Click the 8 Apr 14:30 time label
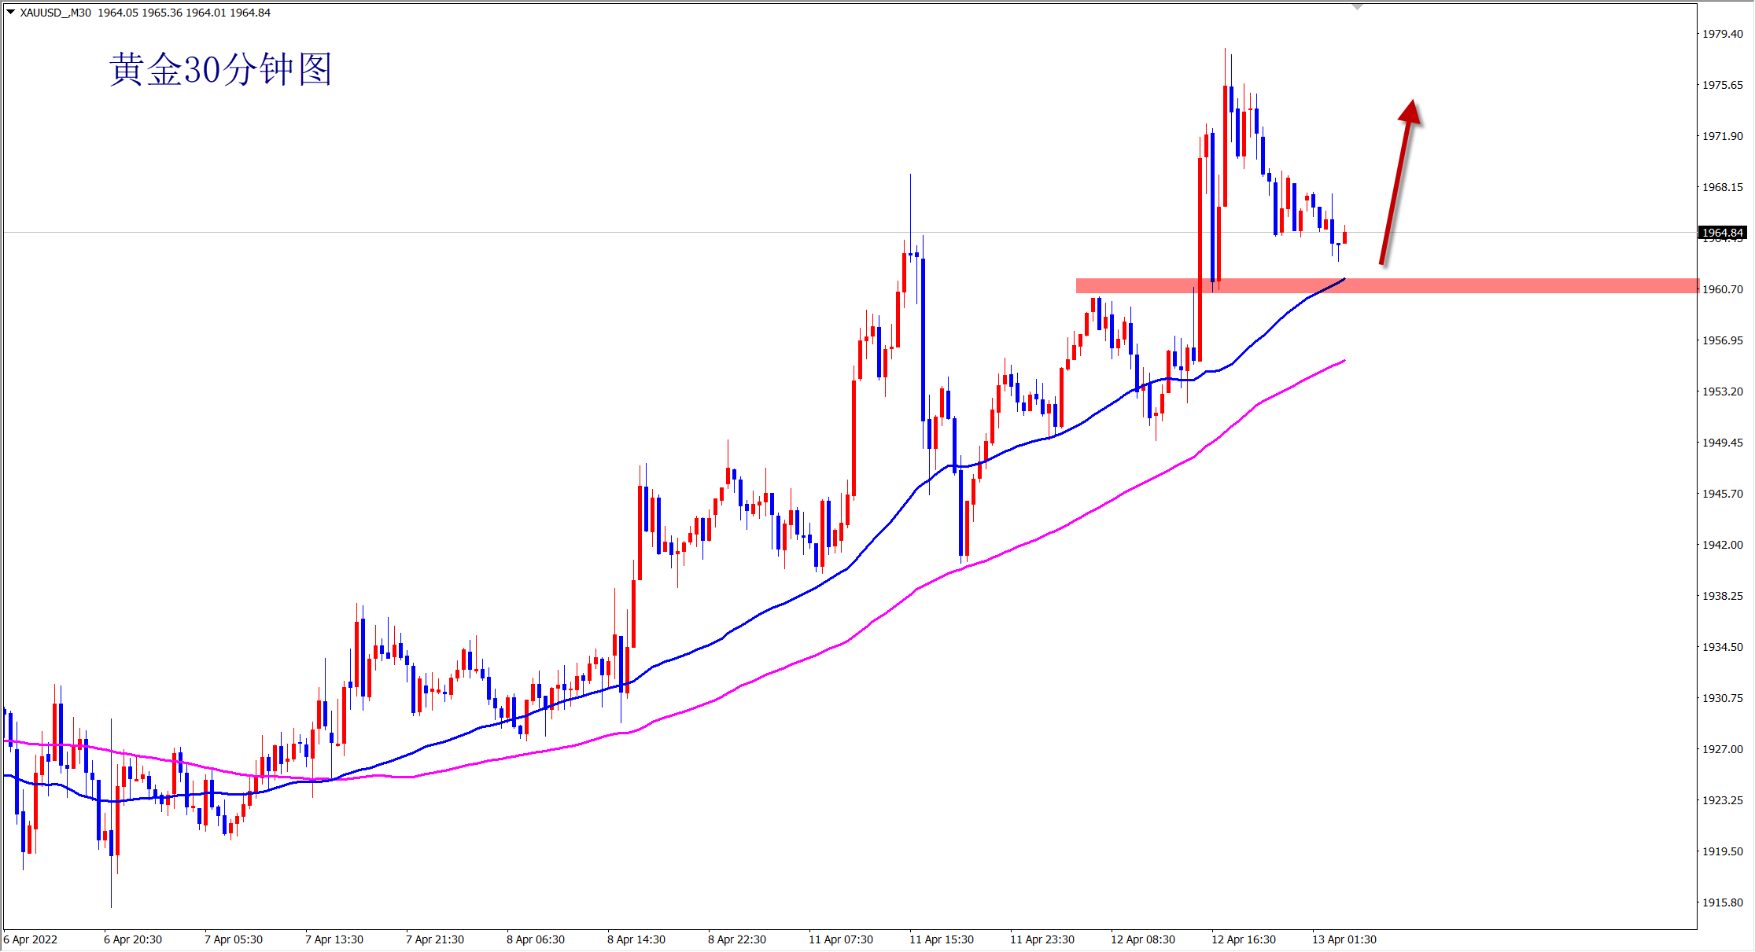The height and width of the screenshot is (952, 1755). tap(636, 939)
